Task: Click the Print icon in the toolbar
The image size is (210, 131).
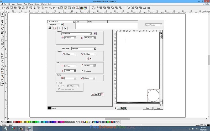Action: (x=23, y=8)
